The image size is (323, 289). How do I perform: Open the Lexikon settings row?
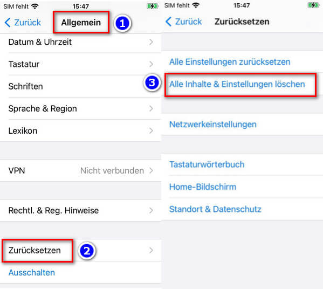(x=80, y=130)
